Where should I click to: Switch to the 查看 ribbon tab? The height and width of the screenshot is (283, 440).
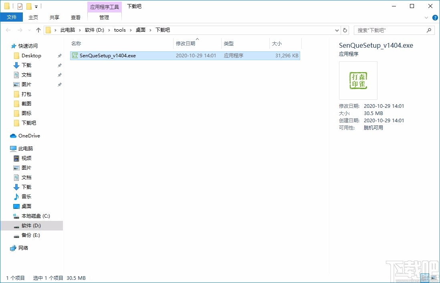75,17
